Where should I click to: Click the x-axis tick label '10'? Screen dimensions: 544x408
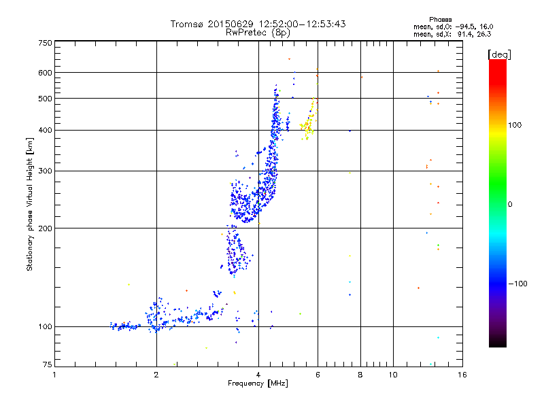(393, 375)
